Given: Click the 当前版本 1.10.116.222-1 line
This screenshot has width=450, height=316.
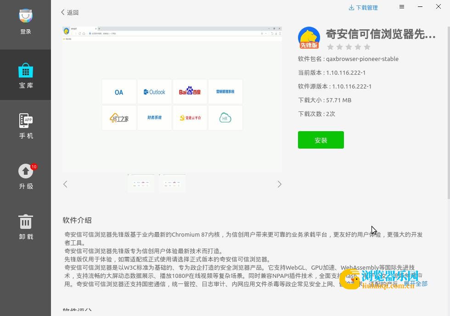Looking at the screenshot, I should click(332, 72).
